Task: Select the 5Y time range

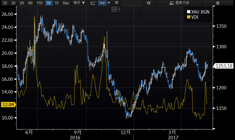Action: (57, 3)
